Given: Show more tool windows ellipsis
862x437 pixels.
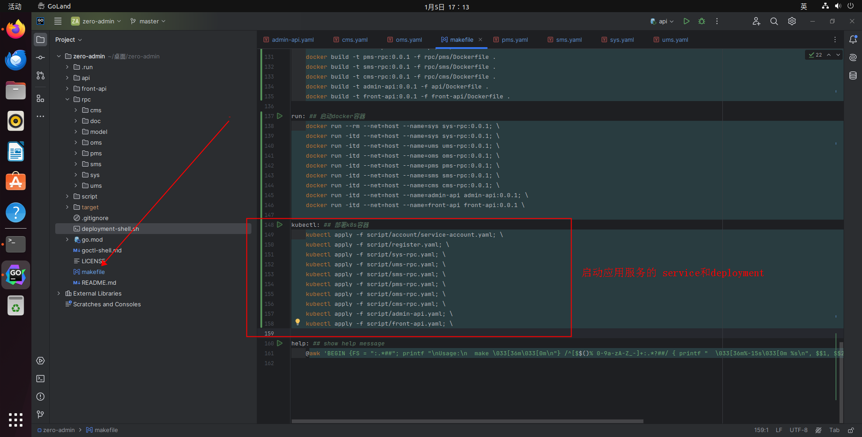Looking at the screenshot, I should click(x=40, y=116).
